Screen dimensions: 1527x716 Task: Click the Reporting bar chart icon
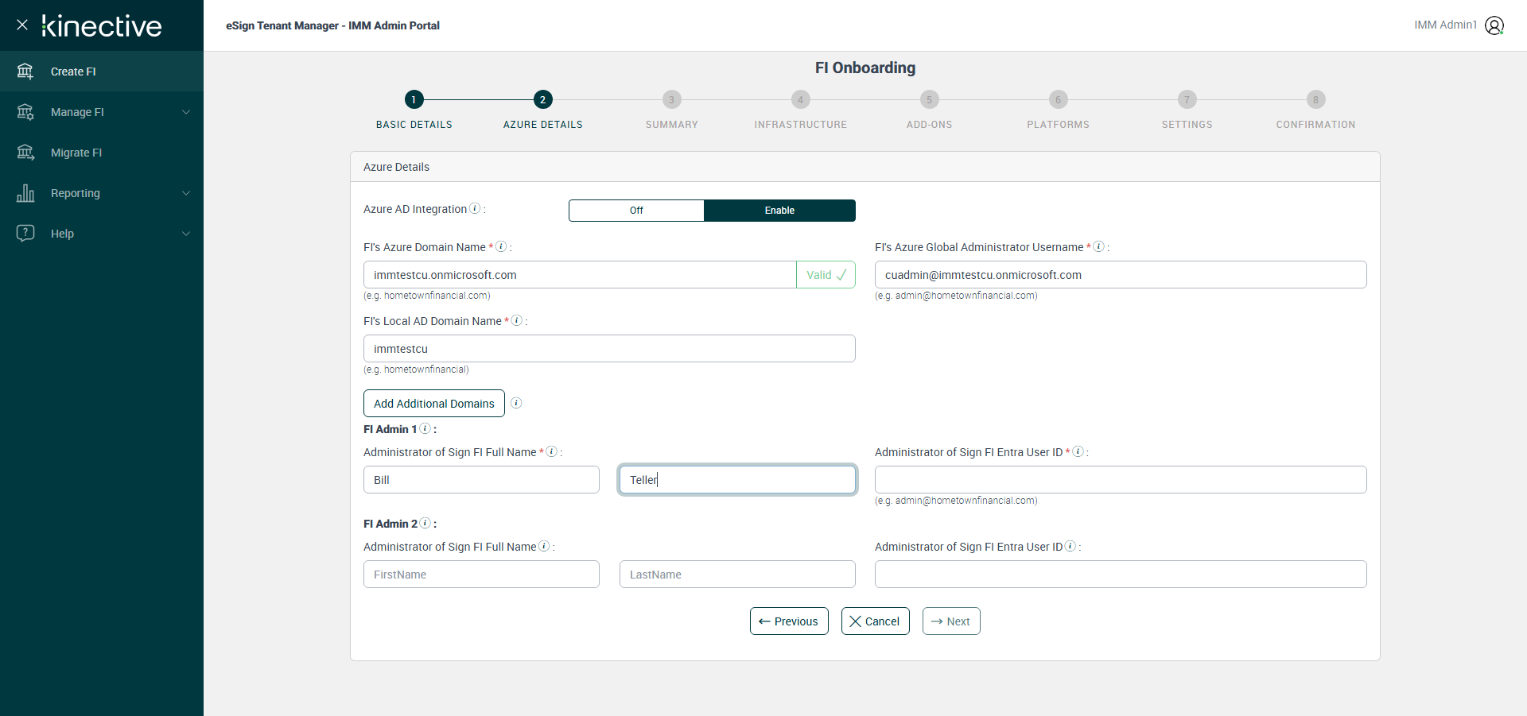pyautogui.click(x=25, y=193)
